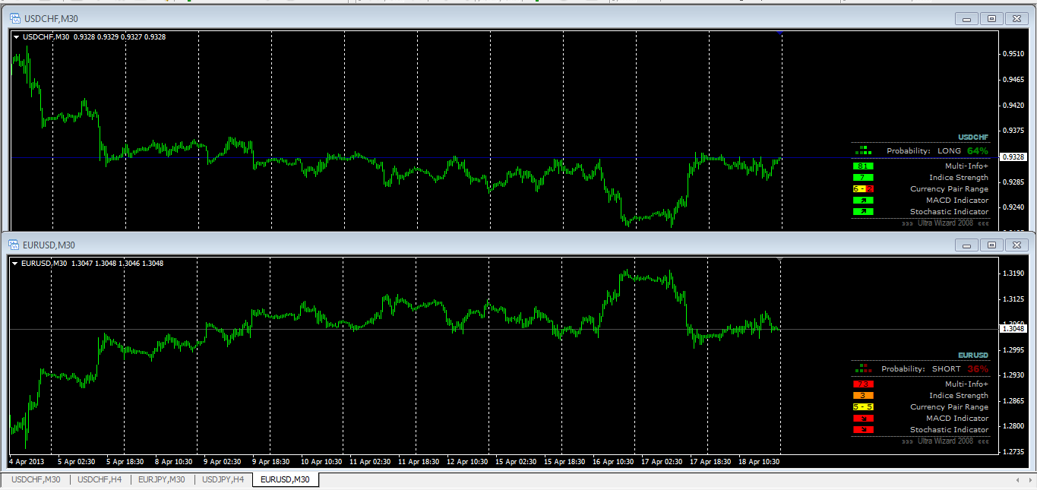Click the 9 Apr 02:30 time label
The height and width of the screenshot is (490, 1037).
coord(224,461)
